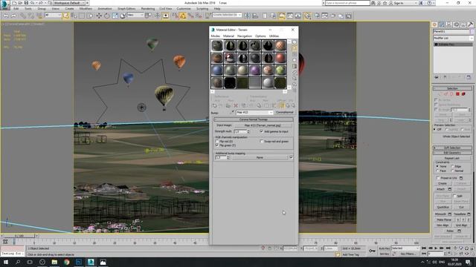Click the red X reset material icon
This screenshot has height=267, width=476.
[x=236, y=105]
